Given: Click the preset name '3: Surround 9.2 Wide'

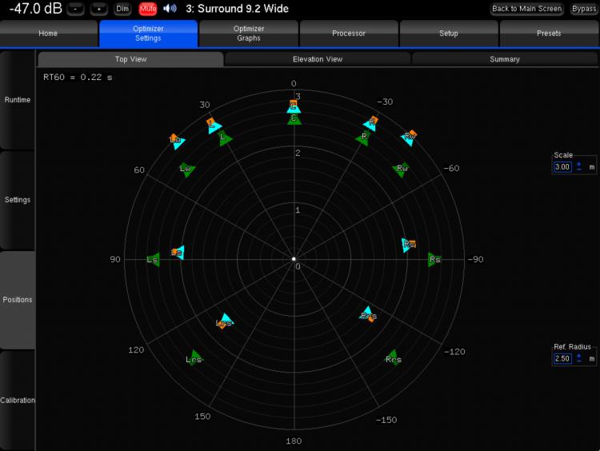Looking at the screenshot, I should [238, 9].
